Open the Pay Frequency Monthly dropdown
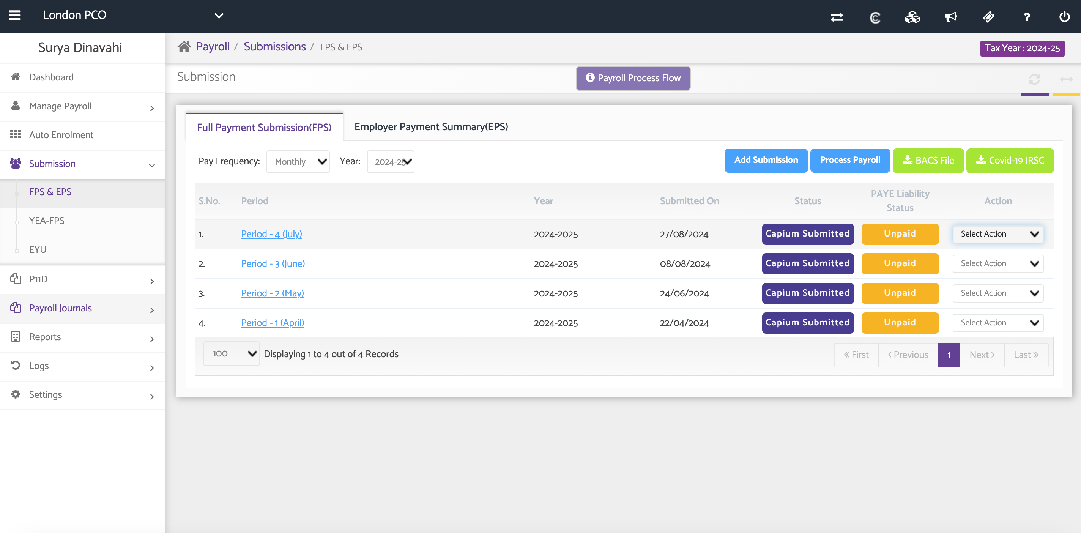Viewport: 1081px width, 533px height. [x=298, y=162]
